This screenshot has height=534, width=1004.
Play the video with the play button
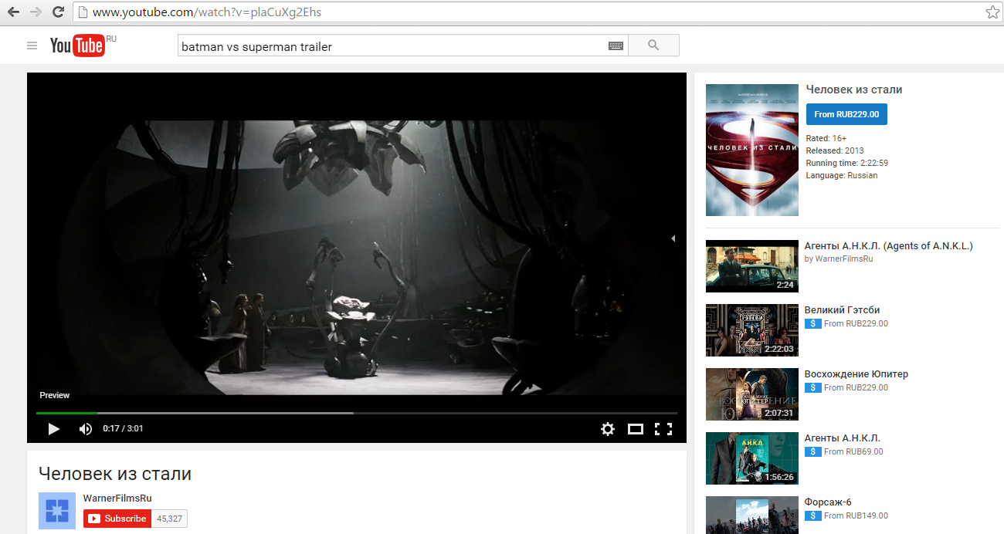tap(53, 429)
